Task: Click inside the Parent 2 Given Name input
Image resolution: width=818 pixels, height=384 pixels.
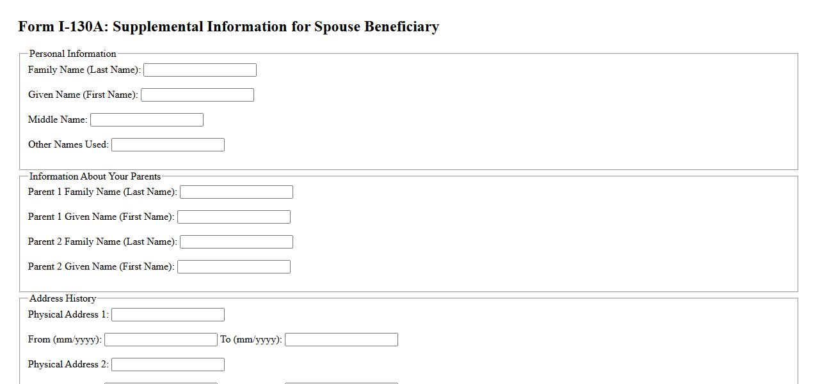Action: pyautogui.click(x=234, y=267)
